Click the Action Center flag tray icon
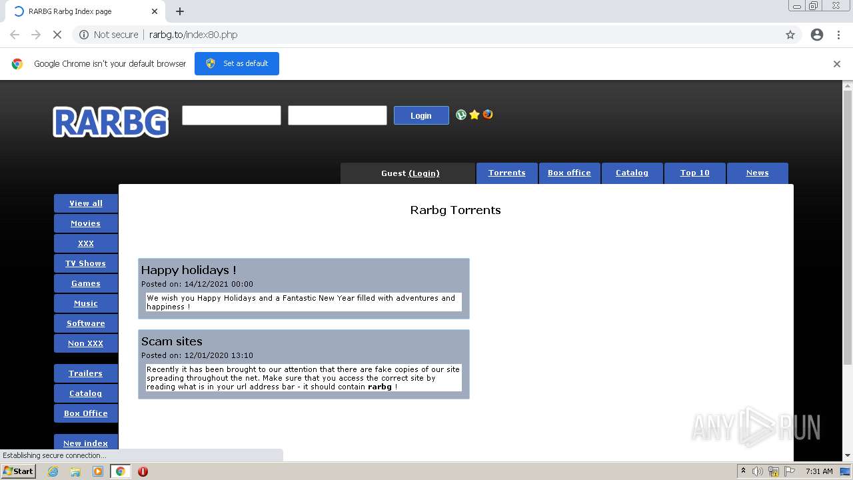The height and width of the screenshot is (480, 853). [790, 471]
